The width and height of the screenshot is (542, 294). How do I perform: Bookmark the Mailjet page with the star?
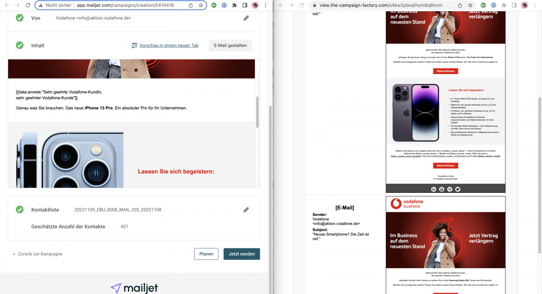pyautogui.click(x=201, y=5)
